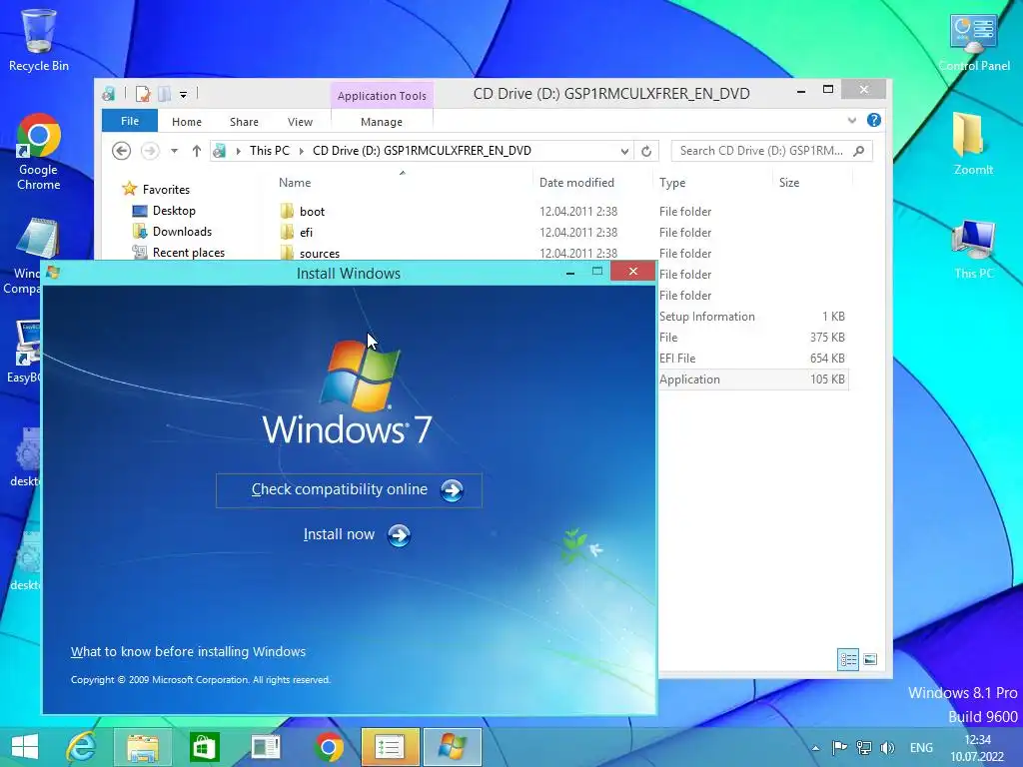Open the Windows Store taskbar icon
1023x767 pixels.
(204, 747)
